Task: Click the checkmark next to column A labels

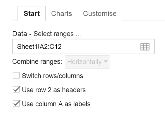Action: (x=16, y=103)
